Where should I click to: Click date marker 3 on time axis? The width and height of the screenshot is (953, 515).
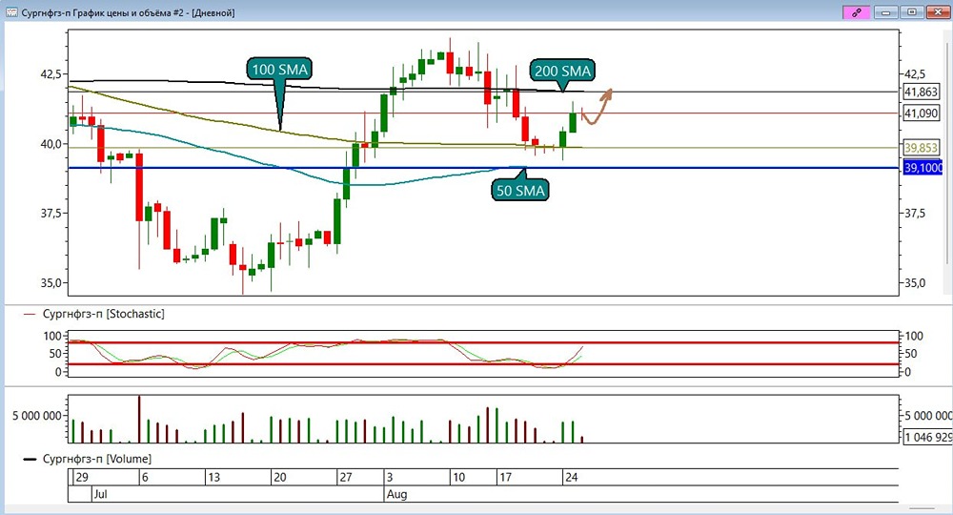pyautogui.click(x=390, y=477)
